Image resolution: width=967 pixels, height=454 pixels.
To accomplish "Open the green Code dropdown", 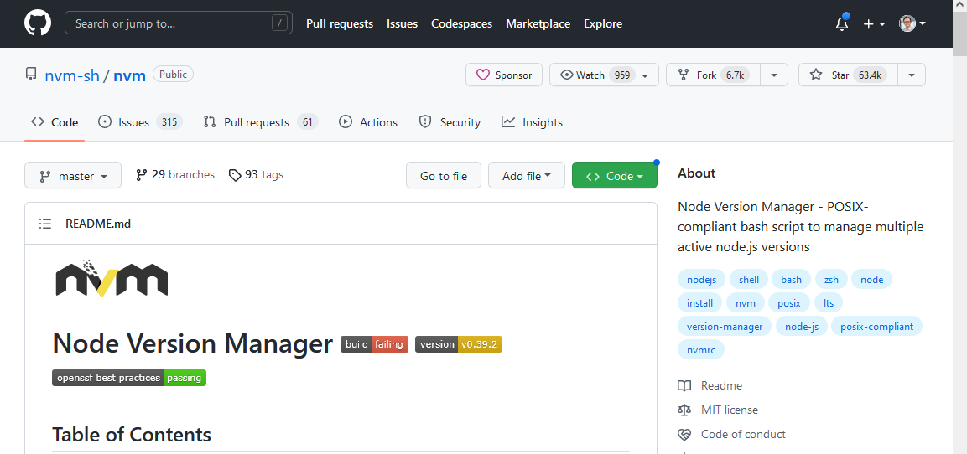I will [x=614, y=176].
